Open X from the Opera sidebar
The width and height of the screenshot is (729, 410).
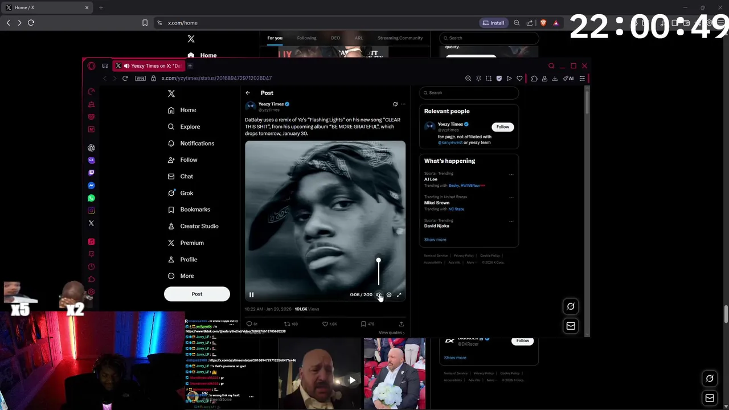coord(91,223)
